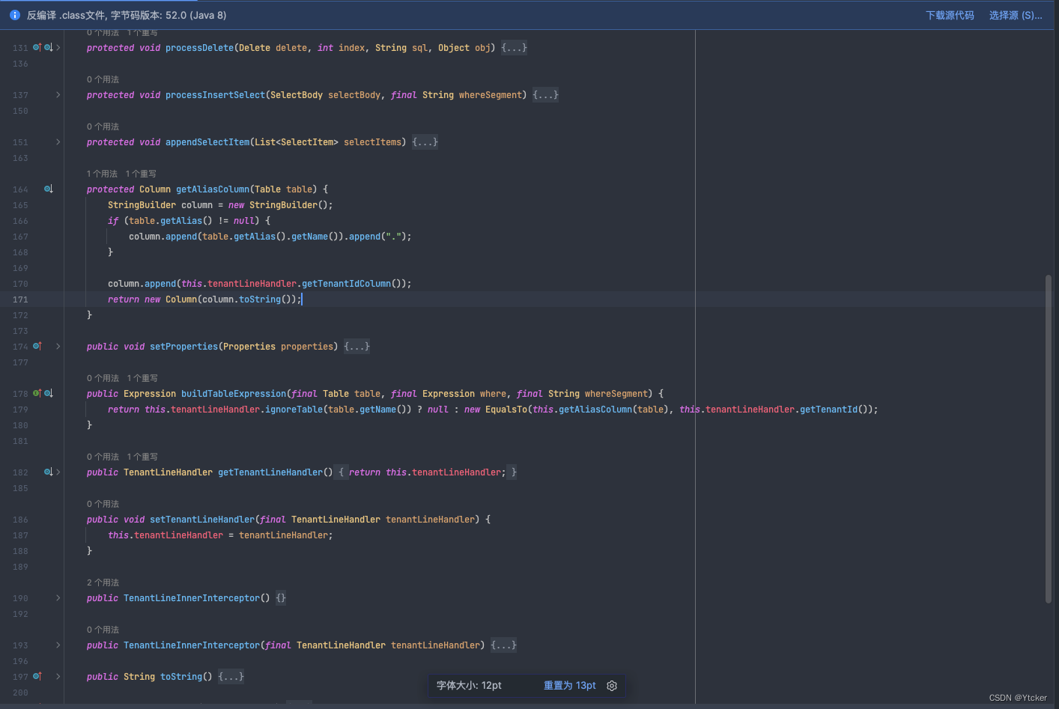
Task: Click the overridden-method gutter icon on line 164
Action: [x=49, y=189]
